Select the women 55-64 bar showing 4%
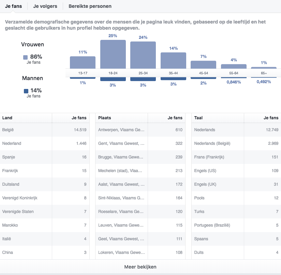The image size is (281, 275). click(x=234, y=66)
